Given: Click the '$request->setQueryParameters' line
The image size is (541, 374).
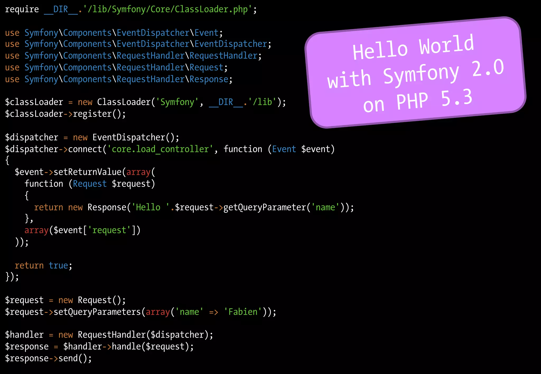Looking at the screenshot, I should pyautogui.click(x=141, y=312).
